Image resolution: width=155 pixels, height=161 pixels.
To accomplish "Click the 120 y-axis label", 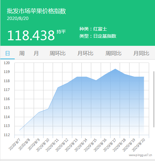I will point(7,63).
